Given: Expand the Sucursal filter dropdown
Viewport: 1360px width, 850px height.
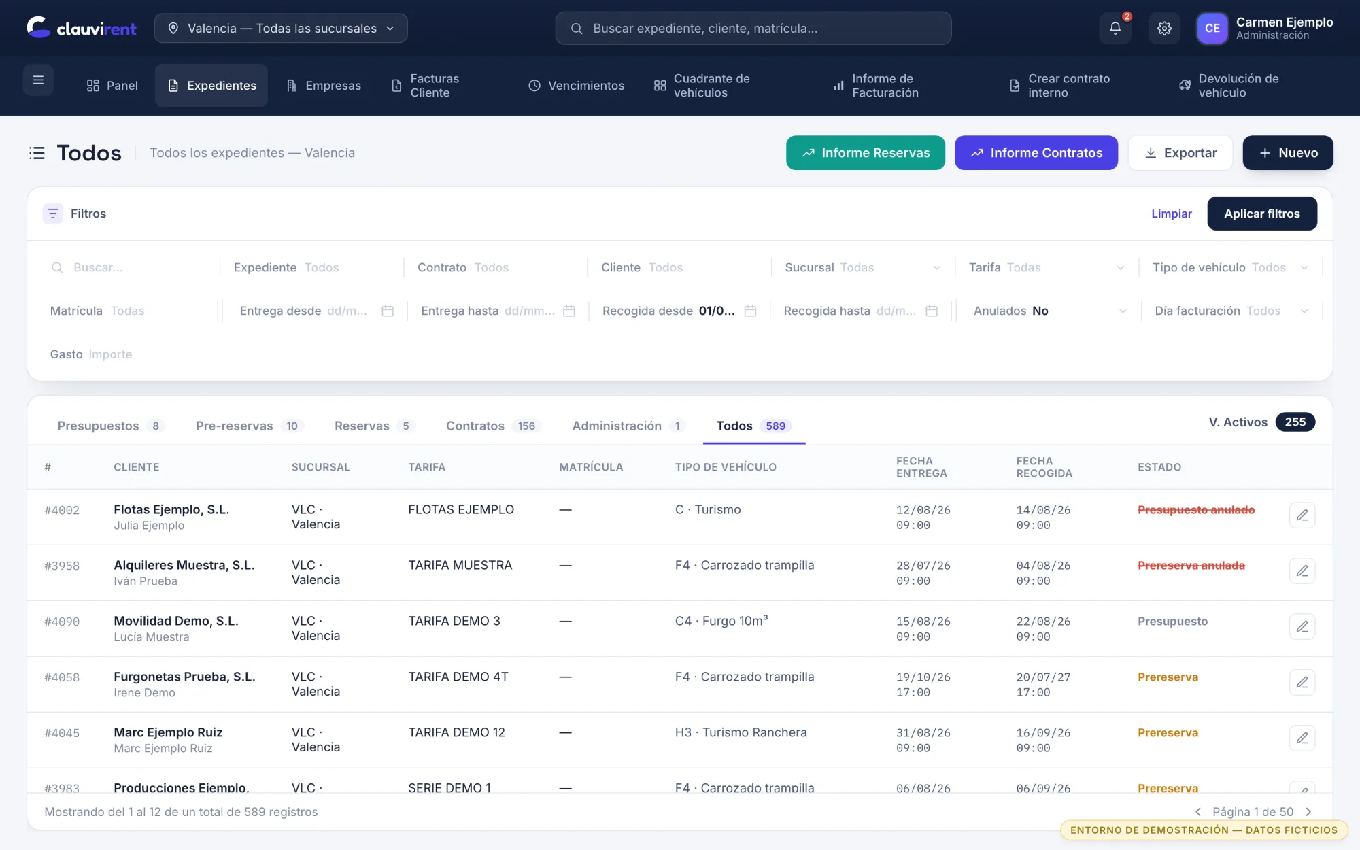Looking at the screenshot, I should [x=862, y=267].
